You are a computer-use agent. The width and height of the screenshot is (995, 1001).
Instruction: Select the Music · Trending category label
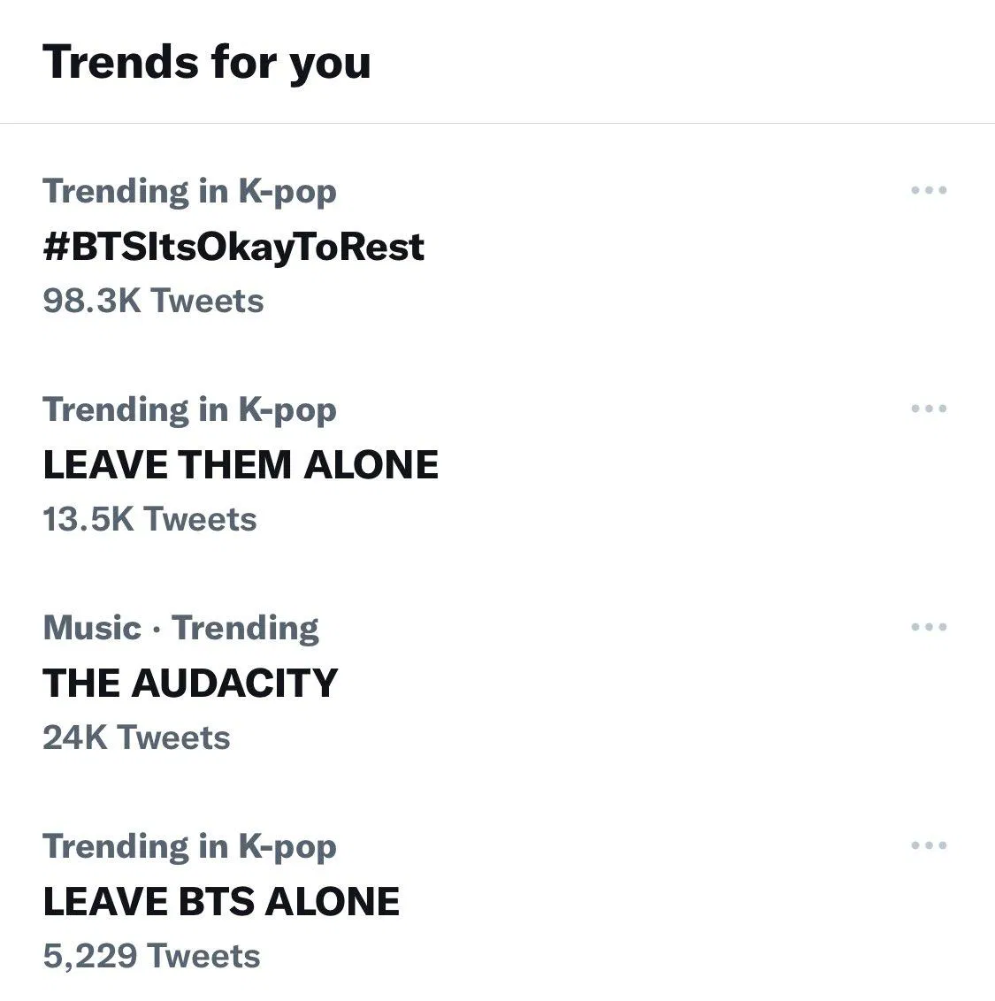[181, 628]
